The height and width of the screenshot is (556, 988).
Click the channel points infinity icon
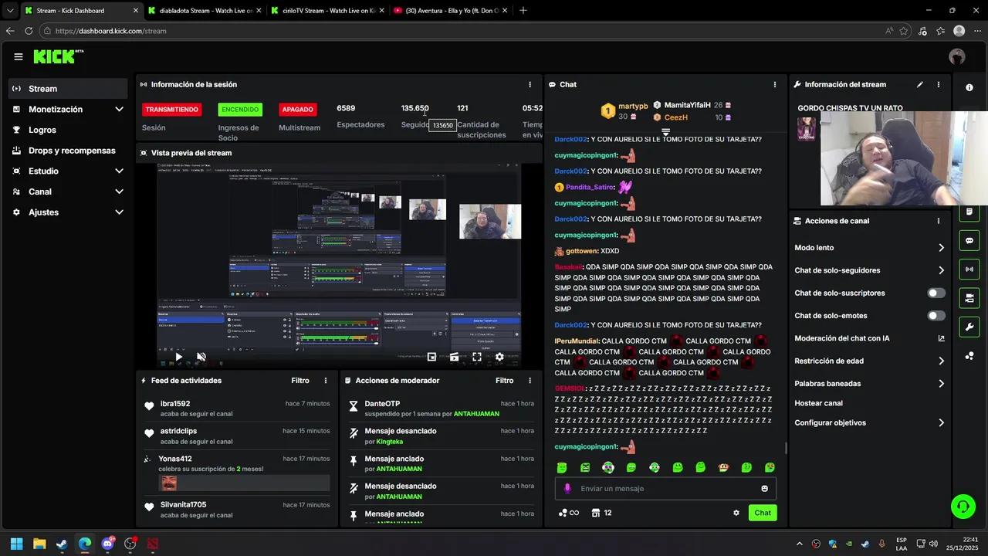pyautogui.click(x=569, y=513)
